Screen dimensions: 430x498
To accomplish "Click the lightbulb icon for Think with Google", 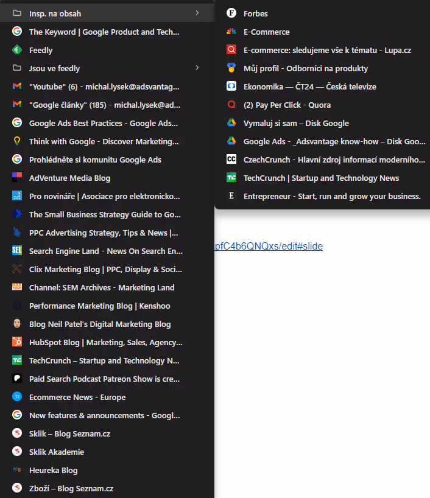I will pyautogui.click(x=17, y=141).
